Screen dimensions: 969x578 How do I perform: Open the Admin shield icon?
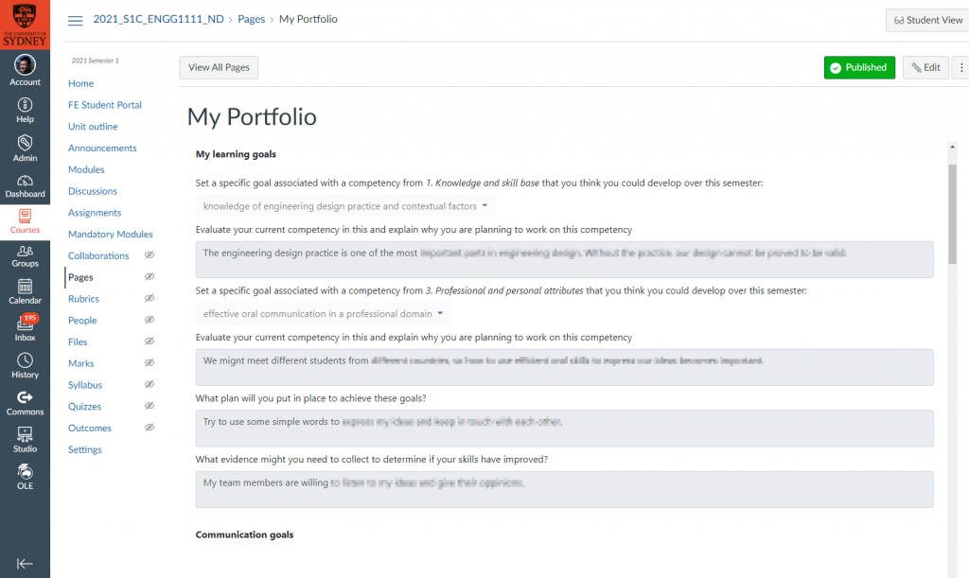25,143
